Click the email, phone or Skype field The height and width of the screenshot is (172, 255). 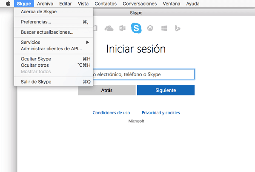(x=144, y=75)
